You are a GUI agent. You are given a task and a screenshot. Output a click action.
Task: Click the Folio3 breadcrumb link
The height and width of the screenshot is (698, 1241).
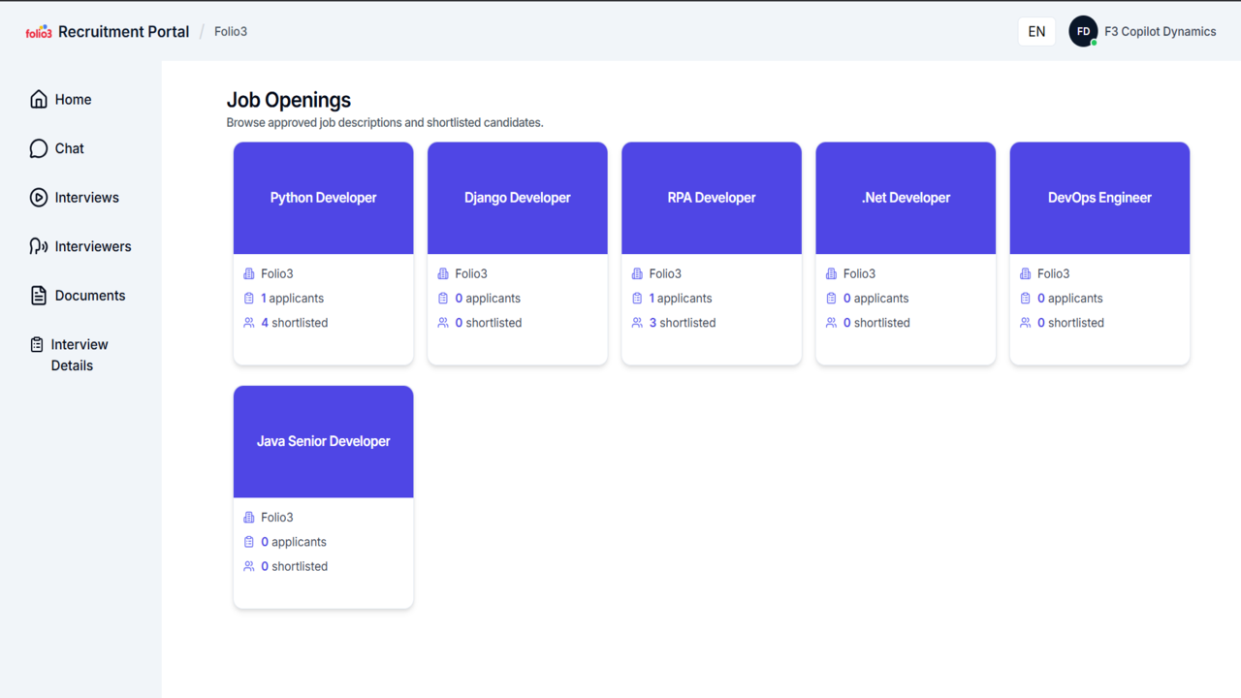231,31
